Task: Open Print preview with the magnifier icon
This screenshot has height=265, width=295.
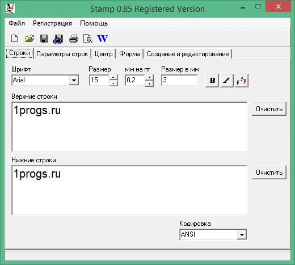Action: 88,39
